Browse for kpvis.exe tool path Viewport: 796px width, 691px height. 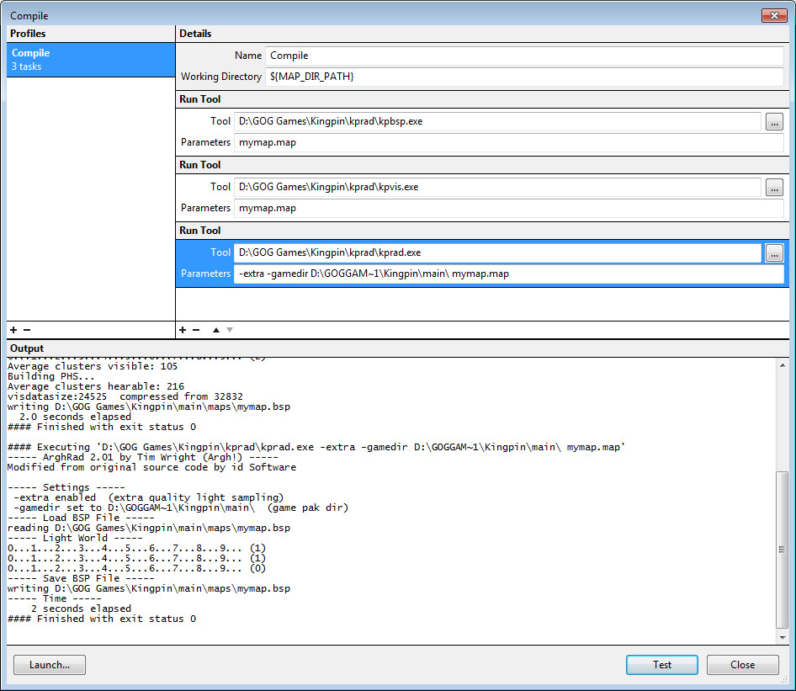pyautogui.click(x=774, y=188)
